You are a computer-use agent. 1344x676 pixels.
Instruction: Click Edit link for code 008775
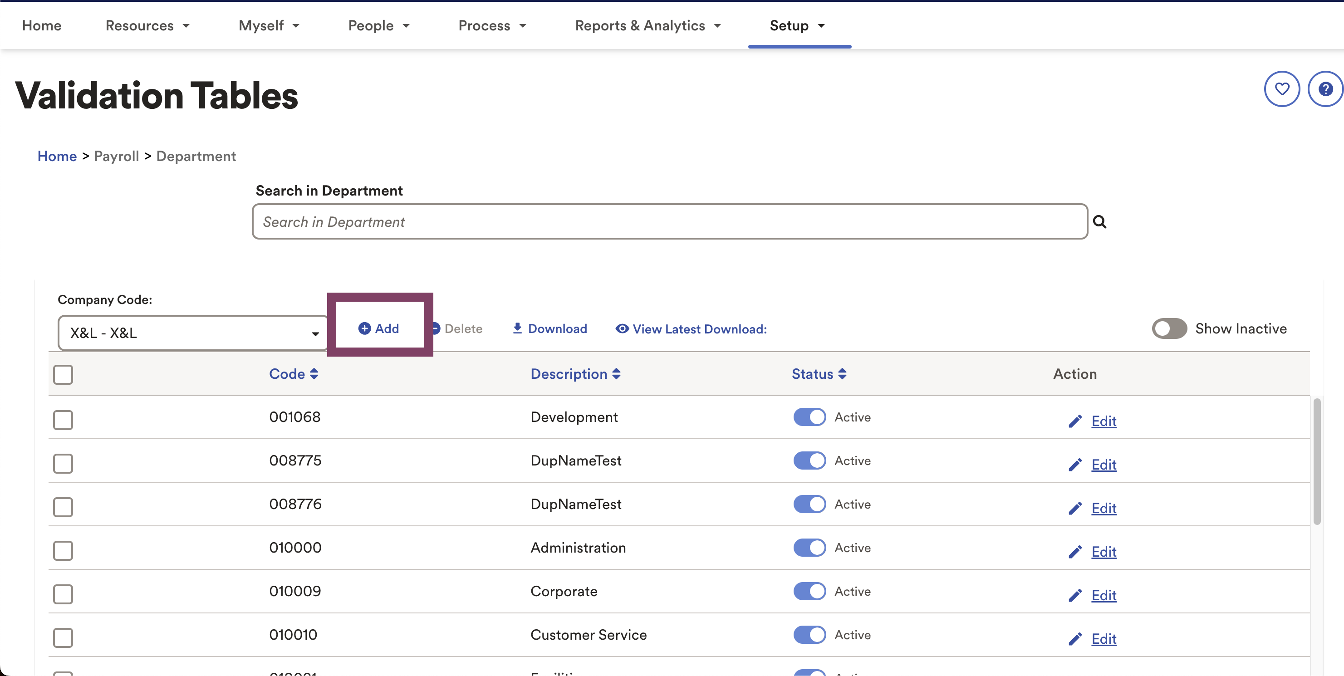[1104, 465]
